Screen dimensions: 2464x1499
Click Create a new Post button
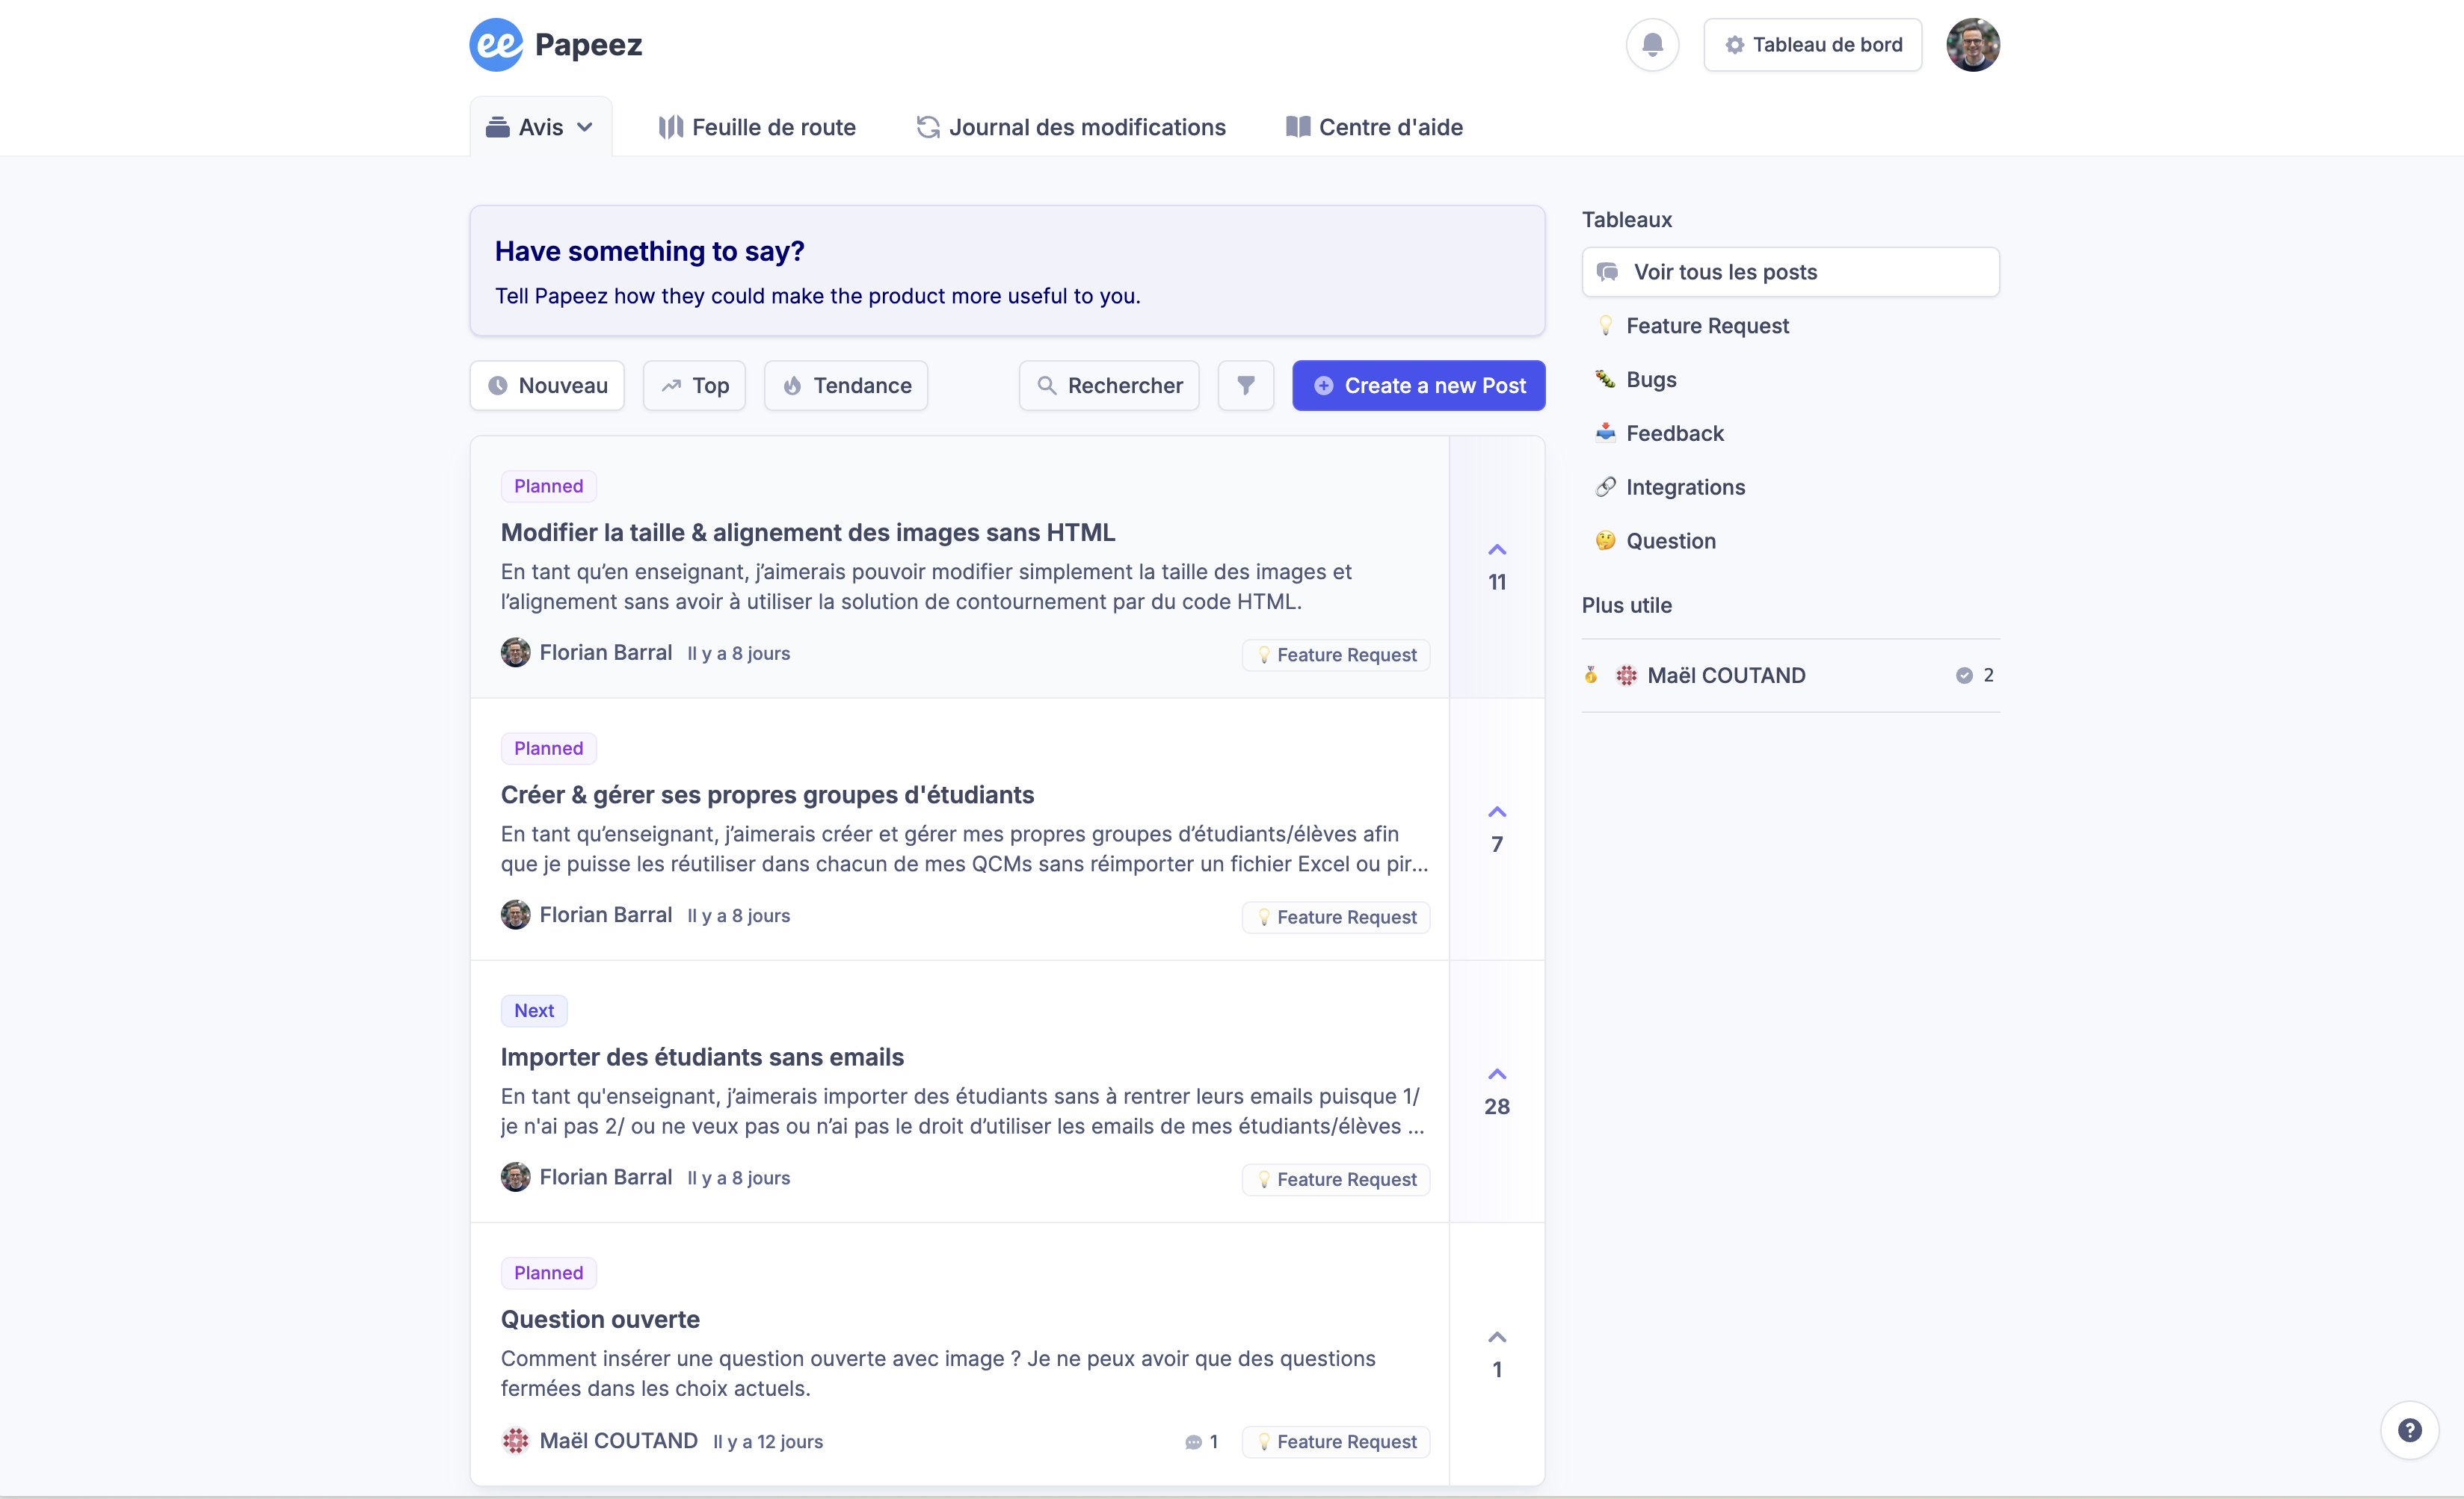[1418, 386]
